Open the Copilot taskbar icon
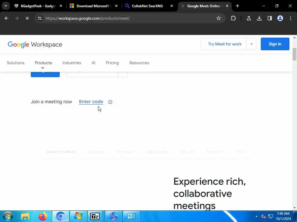The height and width of the screenshot is (222, 297). 113,216
